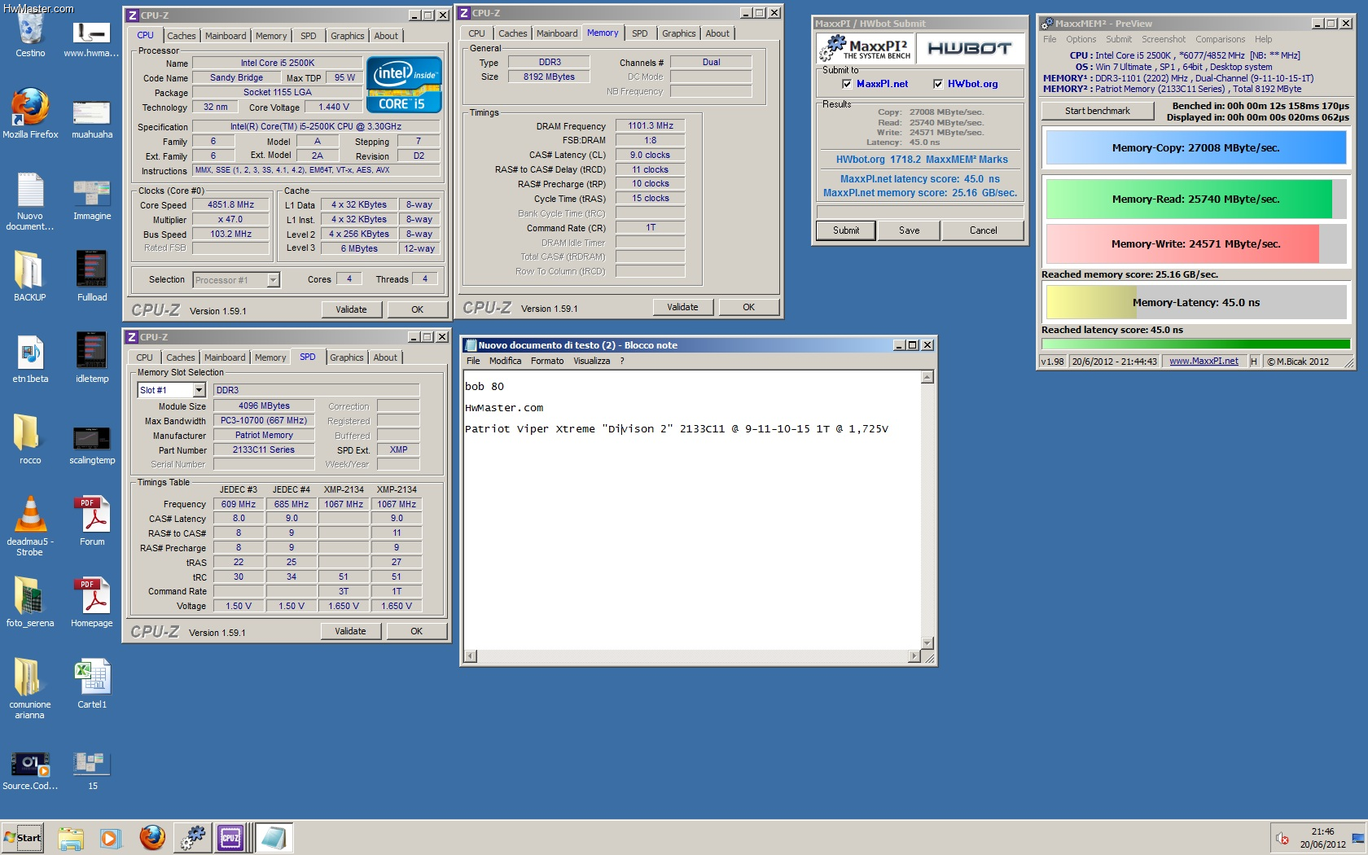
Task: Open the BACKUP folder on desktop
Action: [29, 277]
